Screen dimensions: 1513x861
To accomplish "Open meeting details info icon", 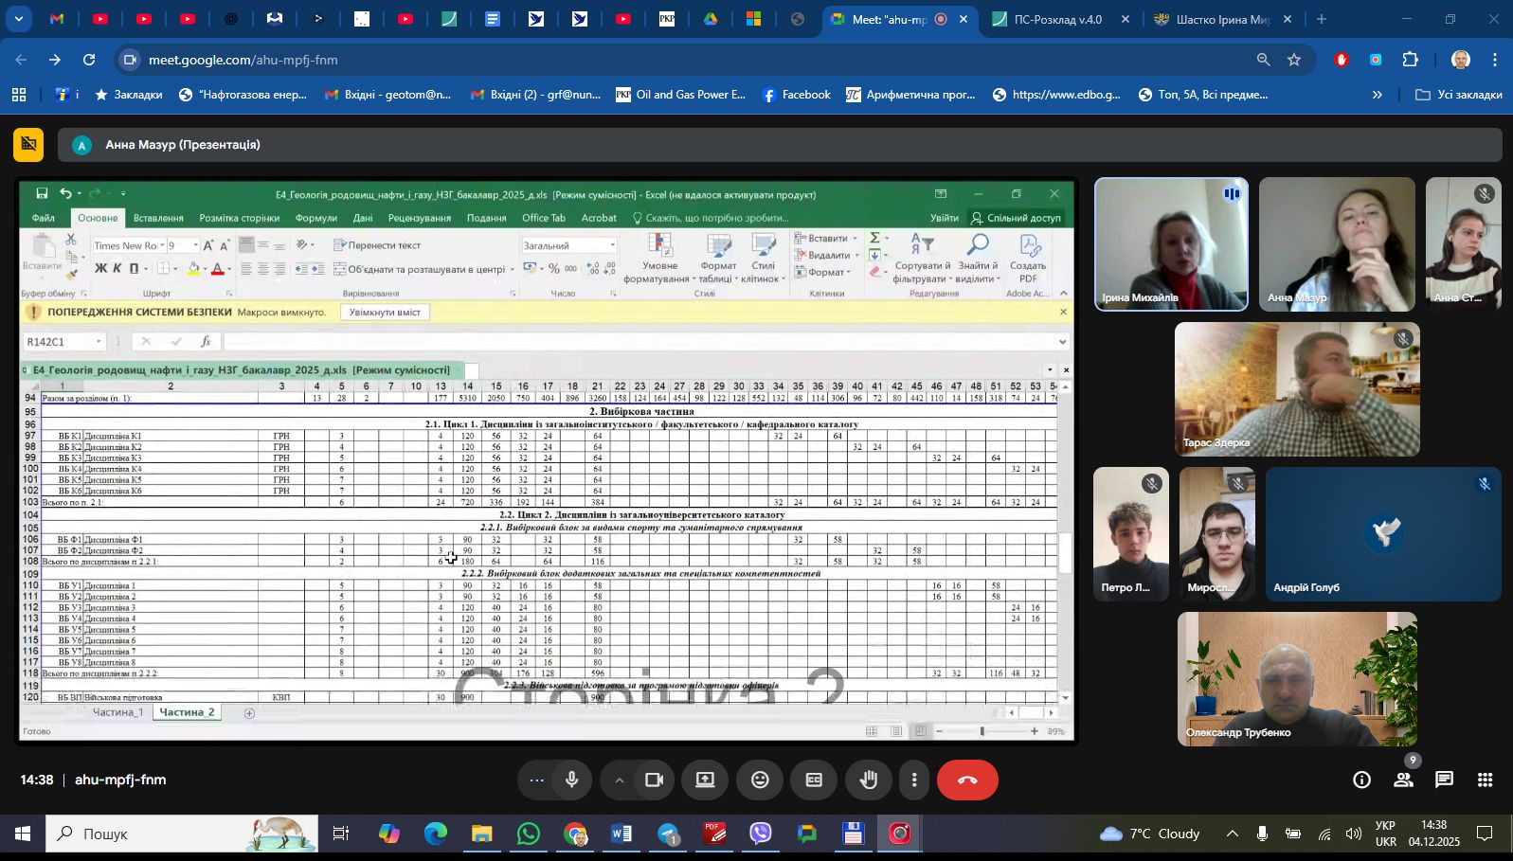I will click(1361, 780).
